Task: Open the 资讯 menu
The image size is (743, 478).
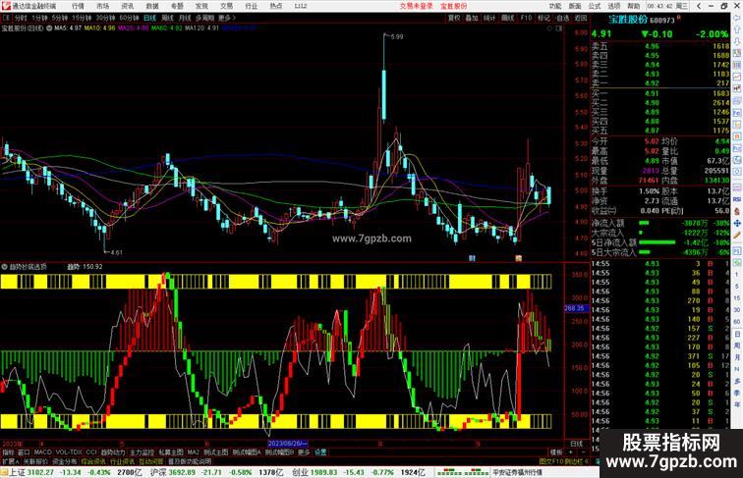Action: [x=127, y=6]
